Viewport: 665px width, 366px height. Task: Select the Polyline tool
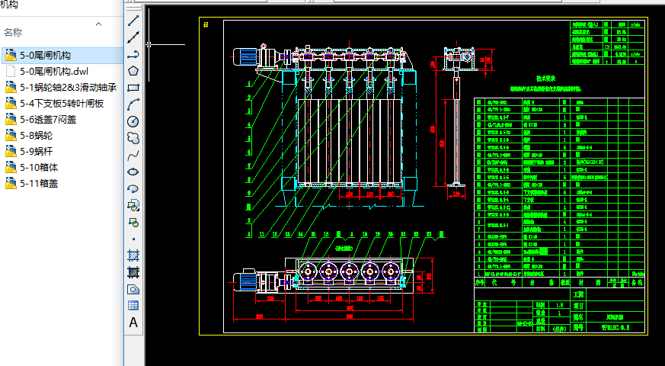tap(133, 54)
